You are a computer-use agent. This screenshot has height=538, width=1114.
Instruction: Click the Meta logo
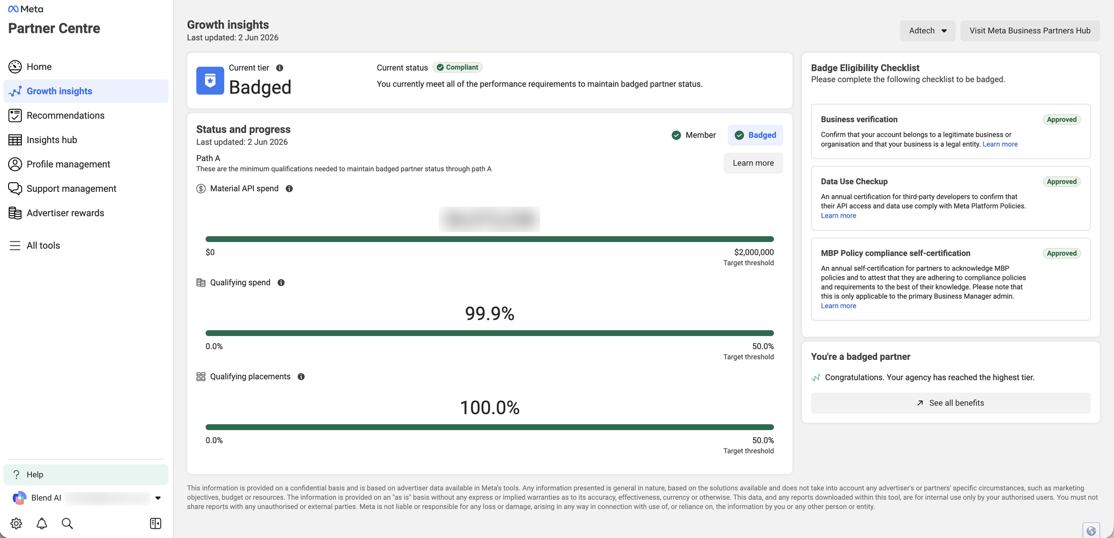(26, 9)
